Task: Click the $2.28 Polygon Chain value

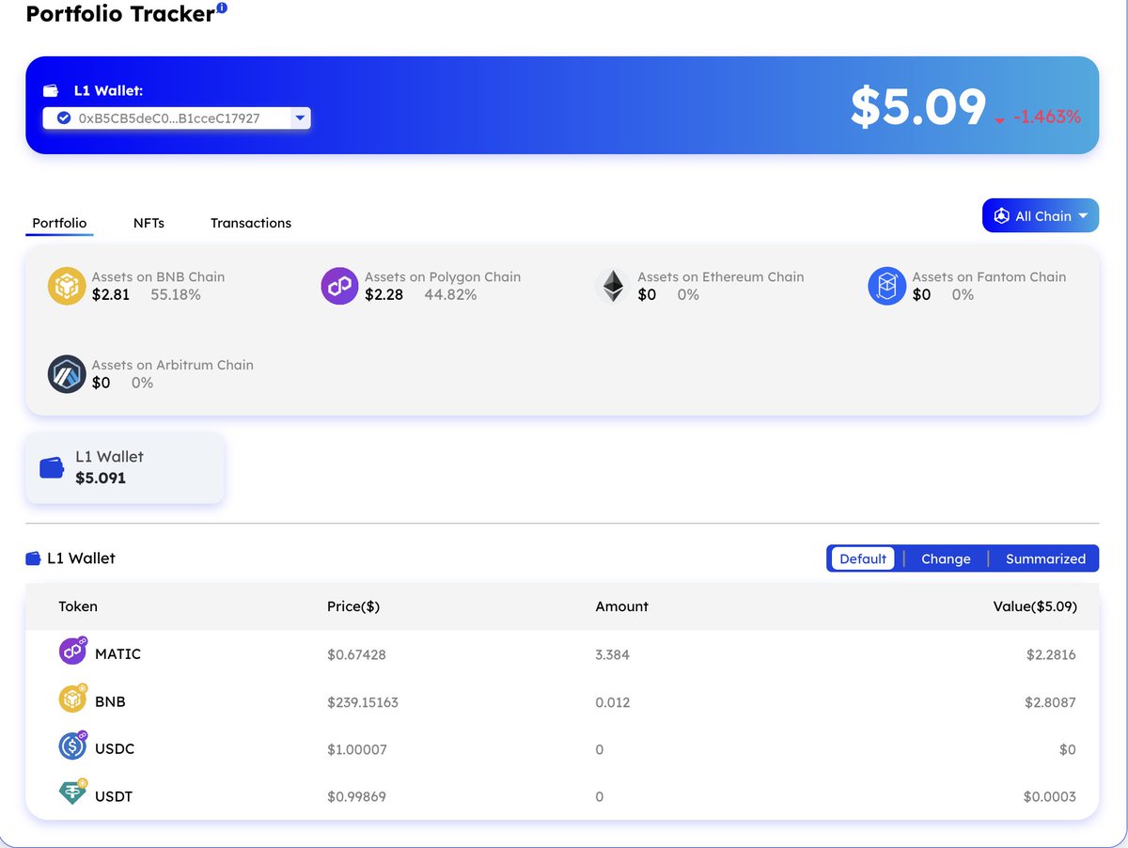Action: [384, 295]
